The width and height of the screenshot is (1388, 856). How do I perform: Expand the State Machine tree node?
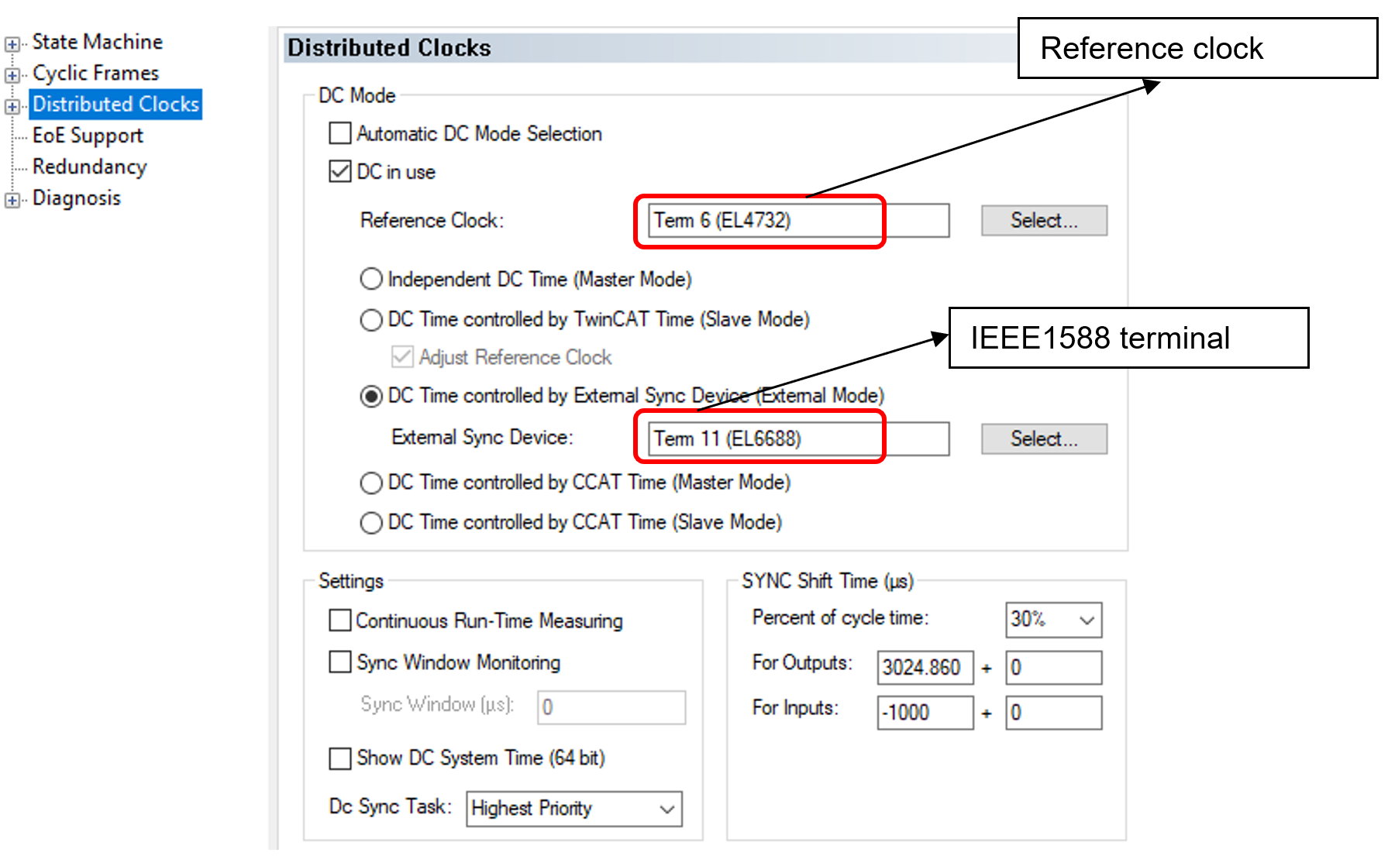point(12,44)
